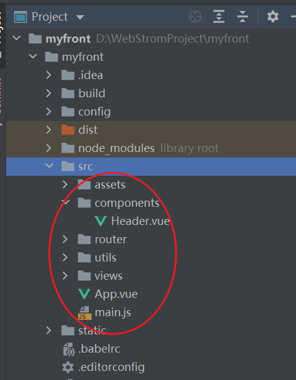Click the router folder icon
The image size is (296, 380).
84,239
